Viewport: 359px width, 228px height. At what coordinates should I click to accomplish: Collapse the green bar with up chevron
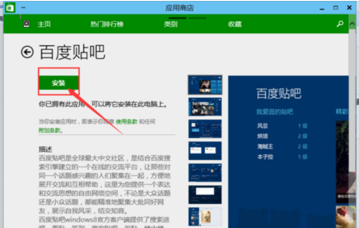352,23
